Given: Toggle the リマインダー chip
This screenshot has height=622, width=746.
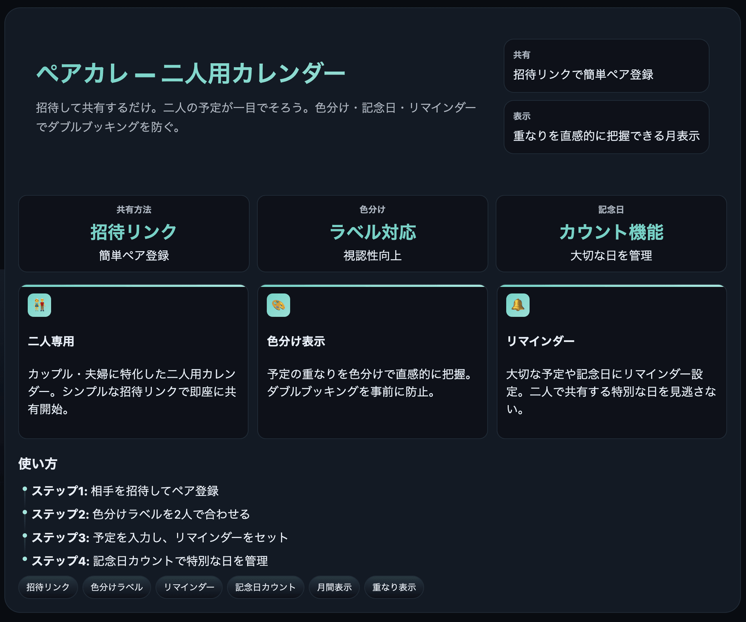Looking at the screenshot, I should 189,587.
